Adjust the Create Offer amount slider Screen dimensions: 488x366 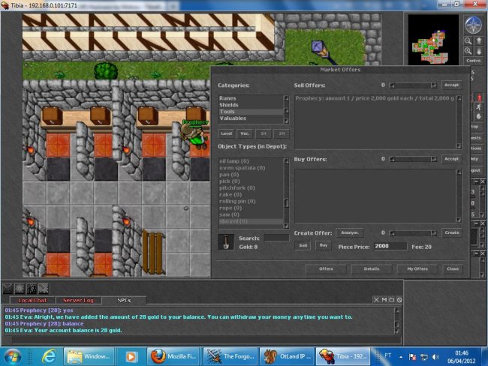(413, 233)
